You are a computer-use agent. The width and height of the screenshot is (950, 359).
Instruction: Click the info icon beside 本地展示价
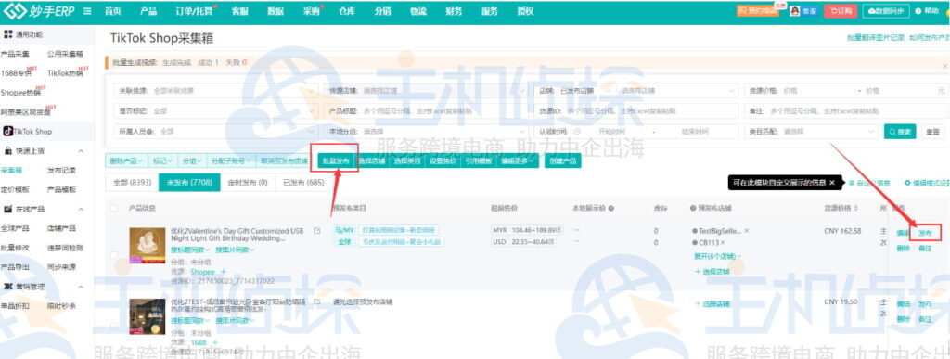tap(611, 208)
